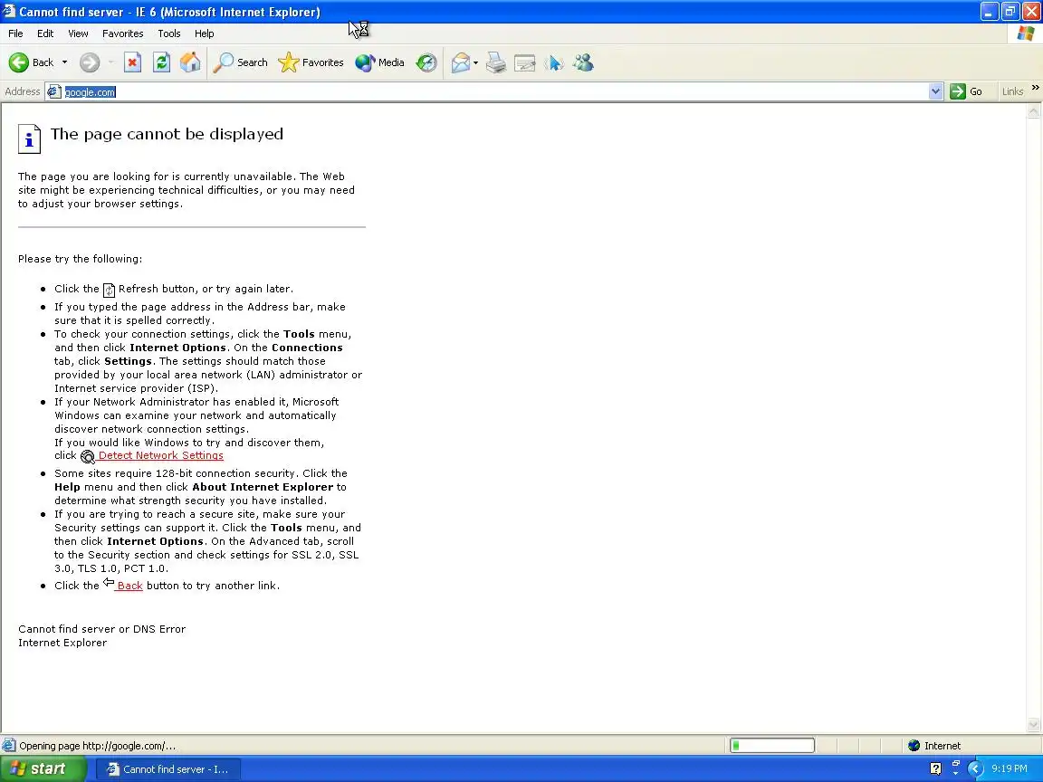
Task: Click the small Refresh icon in the instructions
Action: tap(109, 290)
